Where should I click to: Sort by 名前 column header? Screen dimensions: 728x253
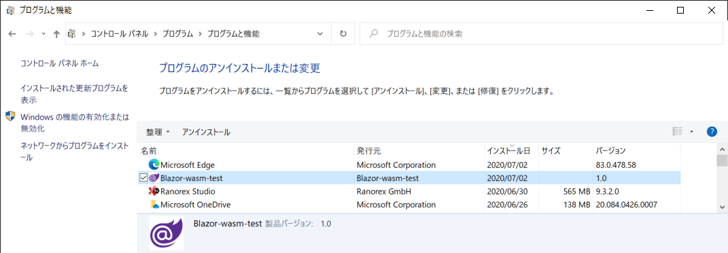246,151
